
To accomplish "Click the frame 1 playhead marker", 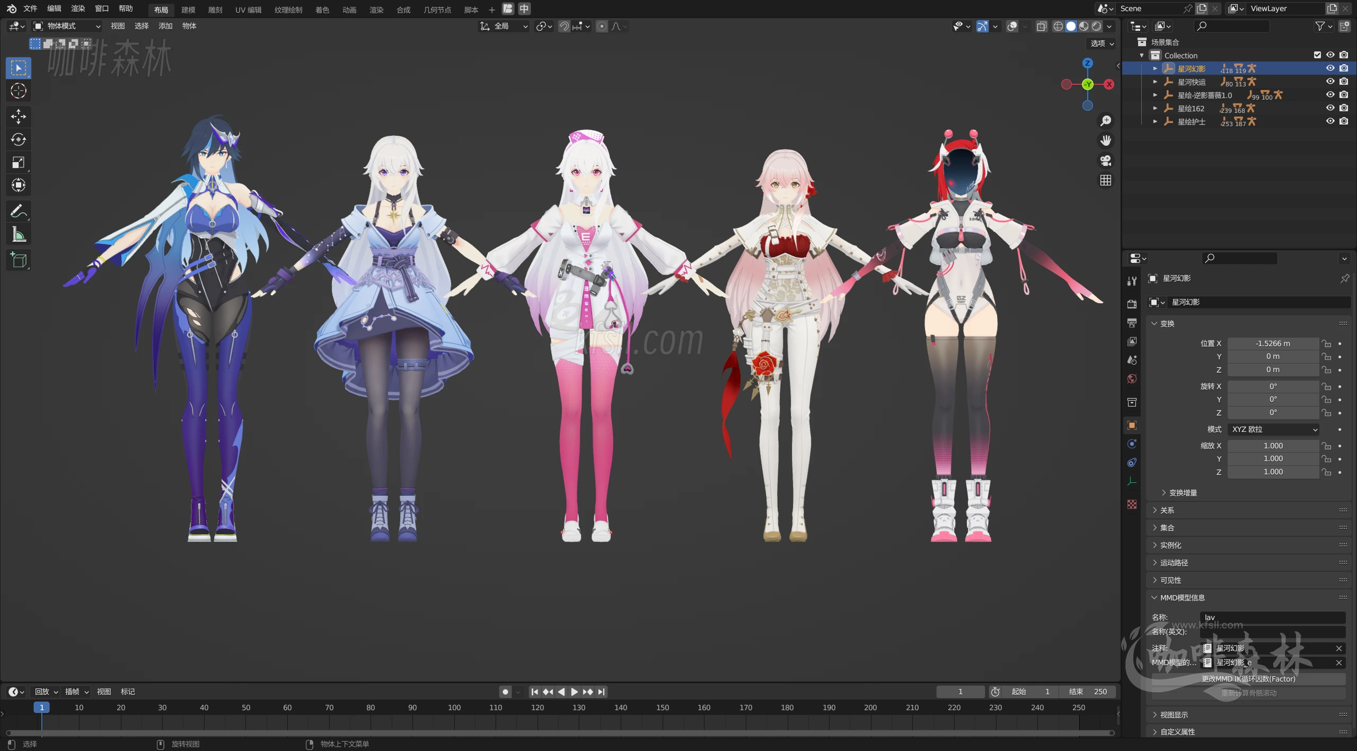I will tap(41, 708).
